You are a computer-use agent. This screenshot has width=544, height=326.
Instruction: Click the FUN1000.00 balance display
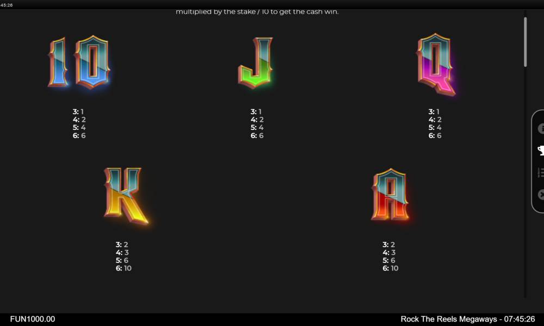(33, 319)
